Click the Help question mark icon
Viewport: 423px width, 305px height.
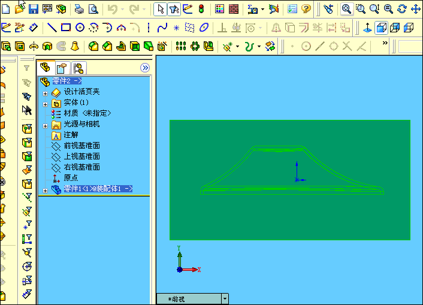click(306, 9)
